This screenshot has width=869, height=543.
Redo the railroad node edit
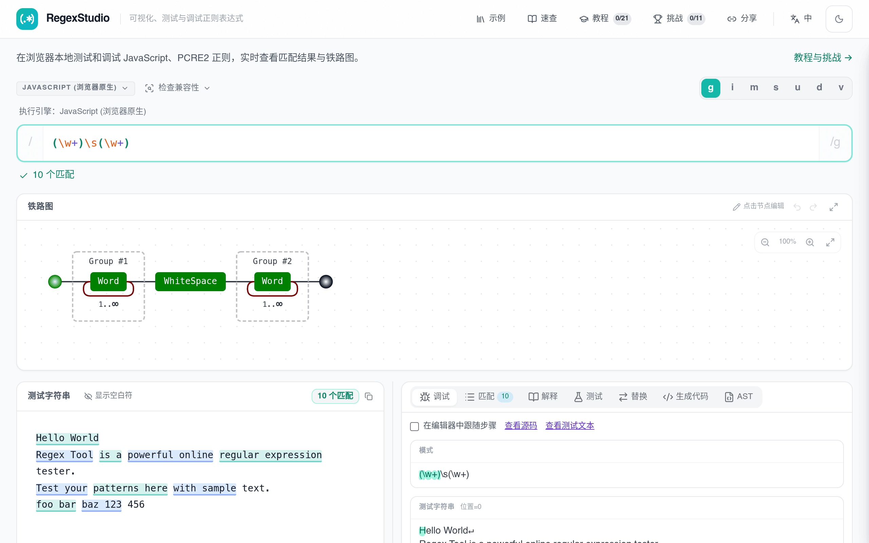(x=813, y=207)
